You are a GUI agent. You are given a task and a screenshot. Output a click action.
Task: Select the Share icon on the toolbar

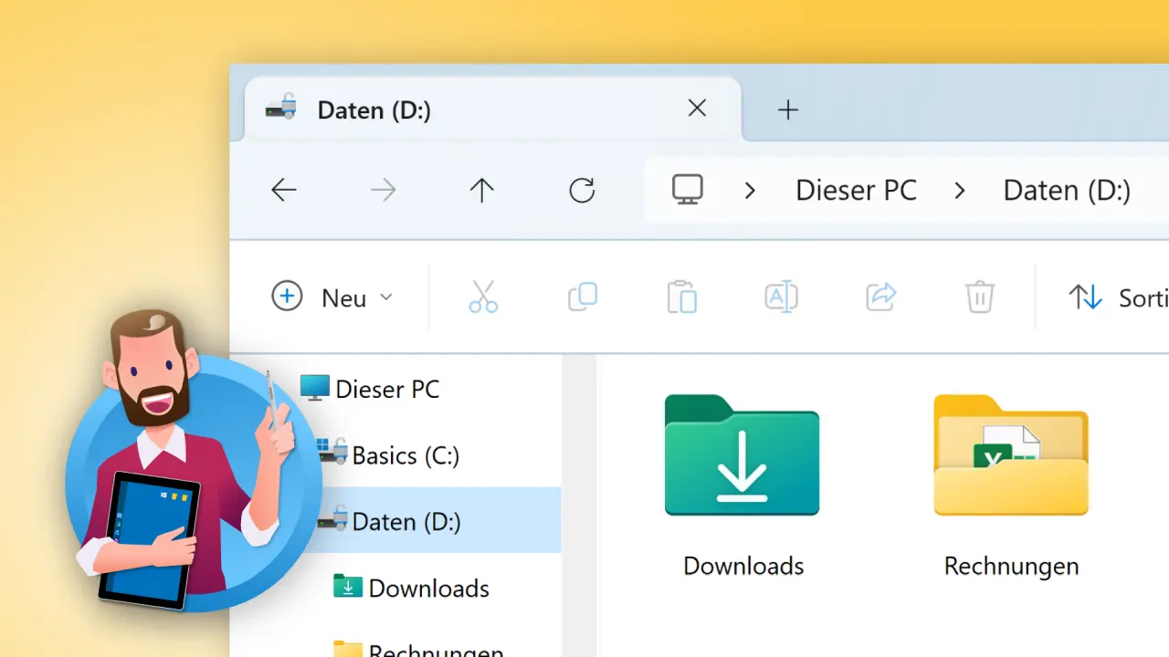(x=879, y=297)
